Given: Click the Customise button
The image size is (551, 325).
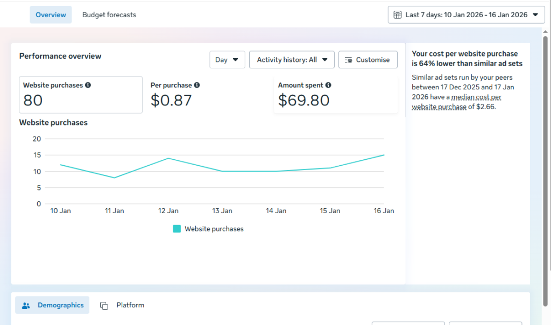Looking at the screenshot, I should [x=368, y=60].
